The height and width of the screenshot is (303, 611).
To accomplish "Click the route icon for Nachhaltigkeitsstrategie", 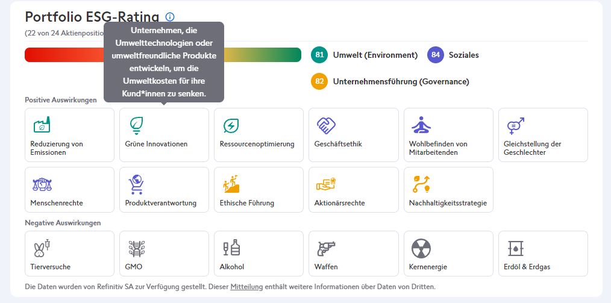I will click(x=421, y=184).
